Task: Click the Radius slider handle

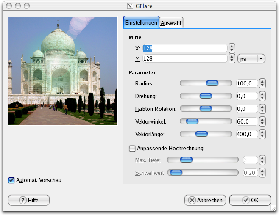Action: 212,83
